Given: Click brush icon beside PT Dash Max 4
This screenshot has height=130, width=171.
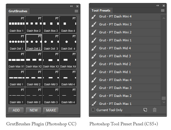Looking at the screenshot, I should point(94,80).
